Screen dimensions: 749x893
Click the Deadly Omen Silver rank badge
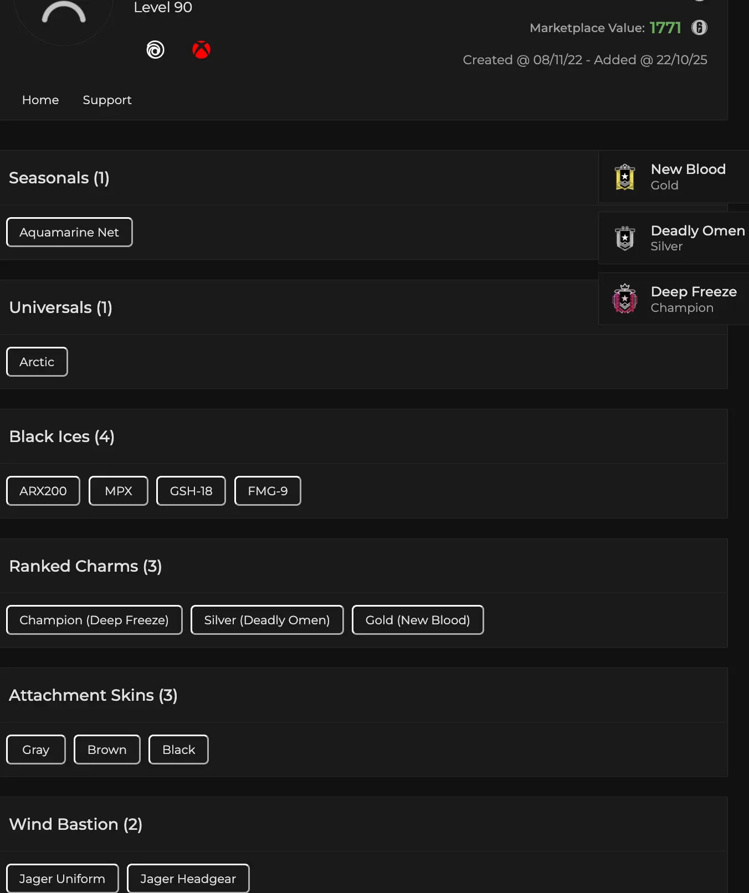625,238
